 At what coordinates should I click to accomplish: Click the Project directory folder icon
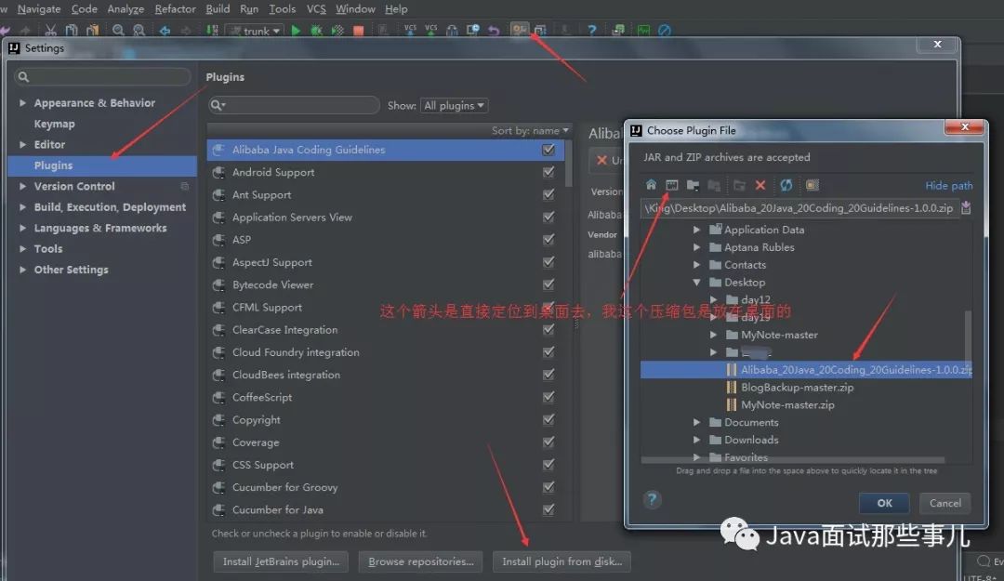pos(693,185)
